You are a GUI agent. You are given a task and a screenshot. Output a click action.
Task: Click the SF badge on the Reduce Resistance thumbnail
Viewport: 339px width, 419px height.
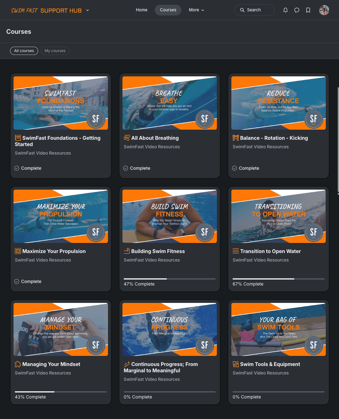pos(314,120)
